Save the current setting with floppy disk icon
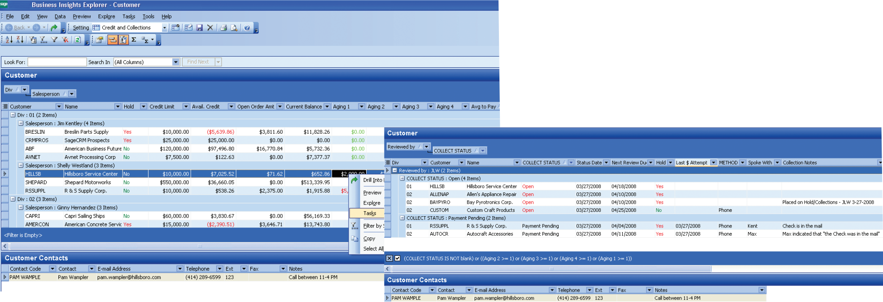 200,28
